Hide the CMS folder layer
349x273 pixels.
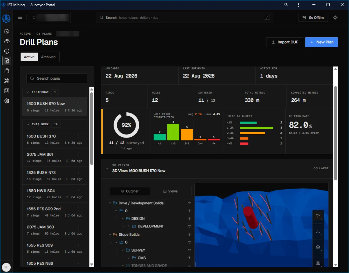click(189, 258)
